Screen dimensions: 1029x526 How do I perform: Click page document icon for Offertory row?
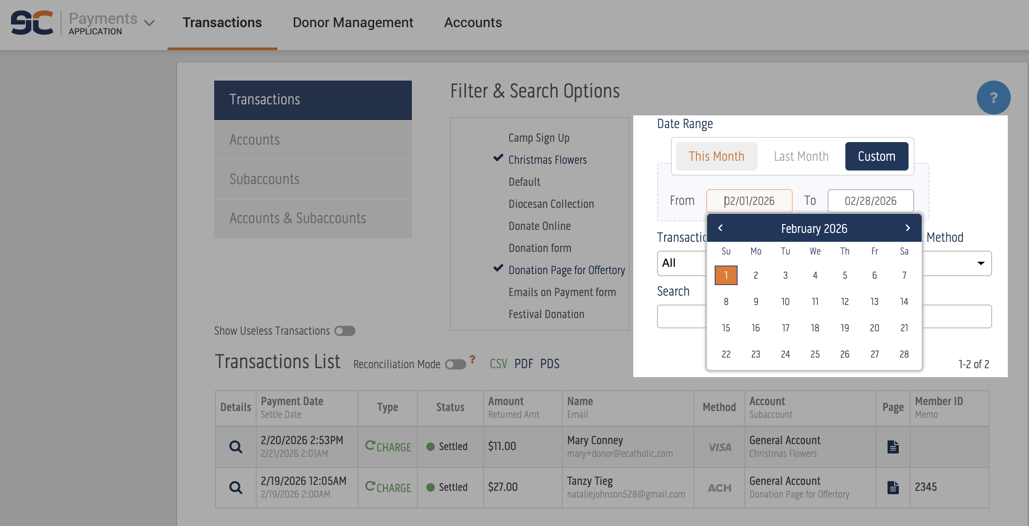[x=893, y=487]
